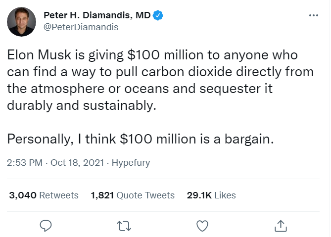Open the share tweet upload icon
331x237 pixels.
(x=280, y=226)
